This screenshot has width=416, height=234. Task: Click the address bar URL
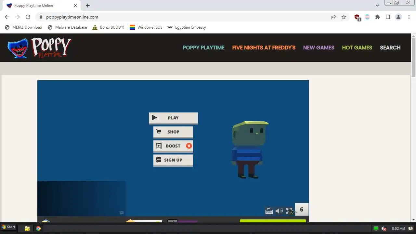tap(72, 17)
